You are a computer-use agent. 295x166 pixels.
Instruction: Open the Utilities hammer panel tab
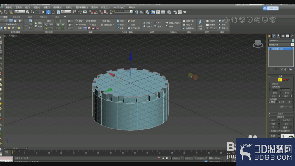tap(292, 36)
